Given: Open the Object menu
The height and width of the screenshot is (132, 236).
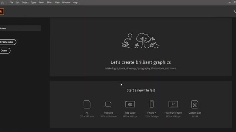Looking at the screenshot, I should tap(25, 3).
